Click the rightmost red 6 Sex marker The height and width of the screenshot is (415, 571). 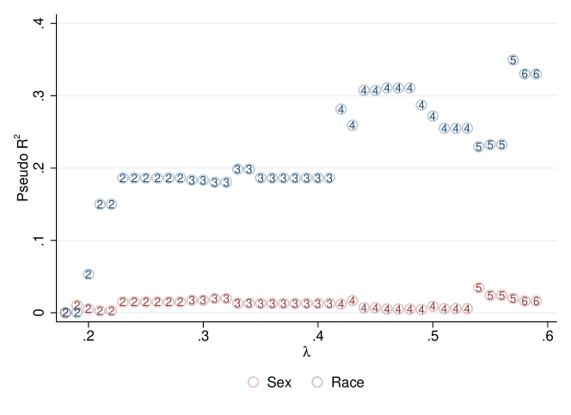coord(537,302)
